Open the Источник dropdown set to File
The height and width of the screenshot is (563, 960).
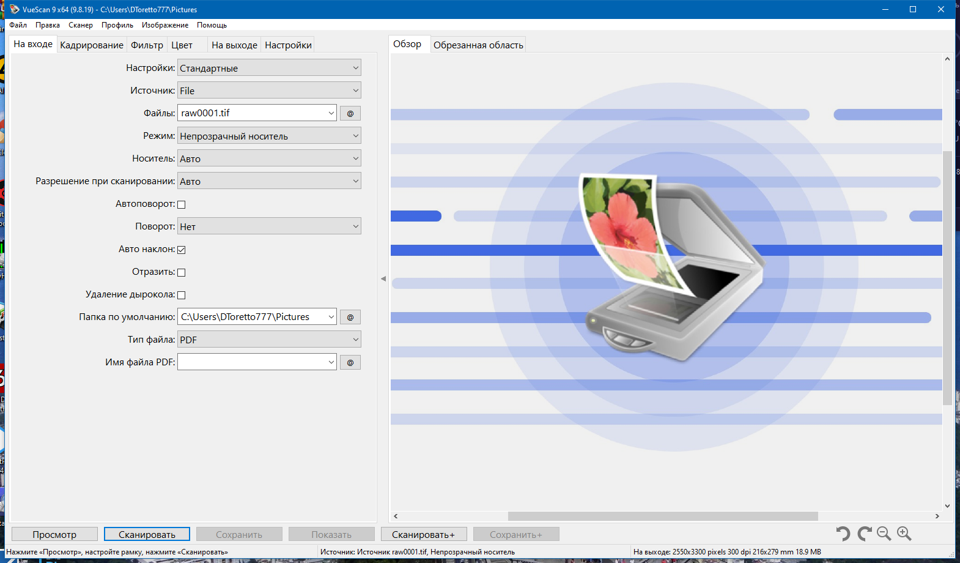pyautogui.click(x=269, y=91)
